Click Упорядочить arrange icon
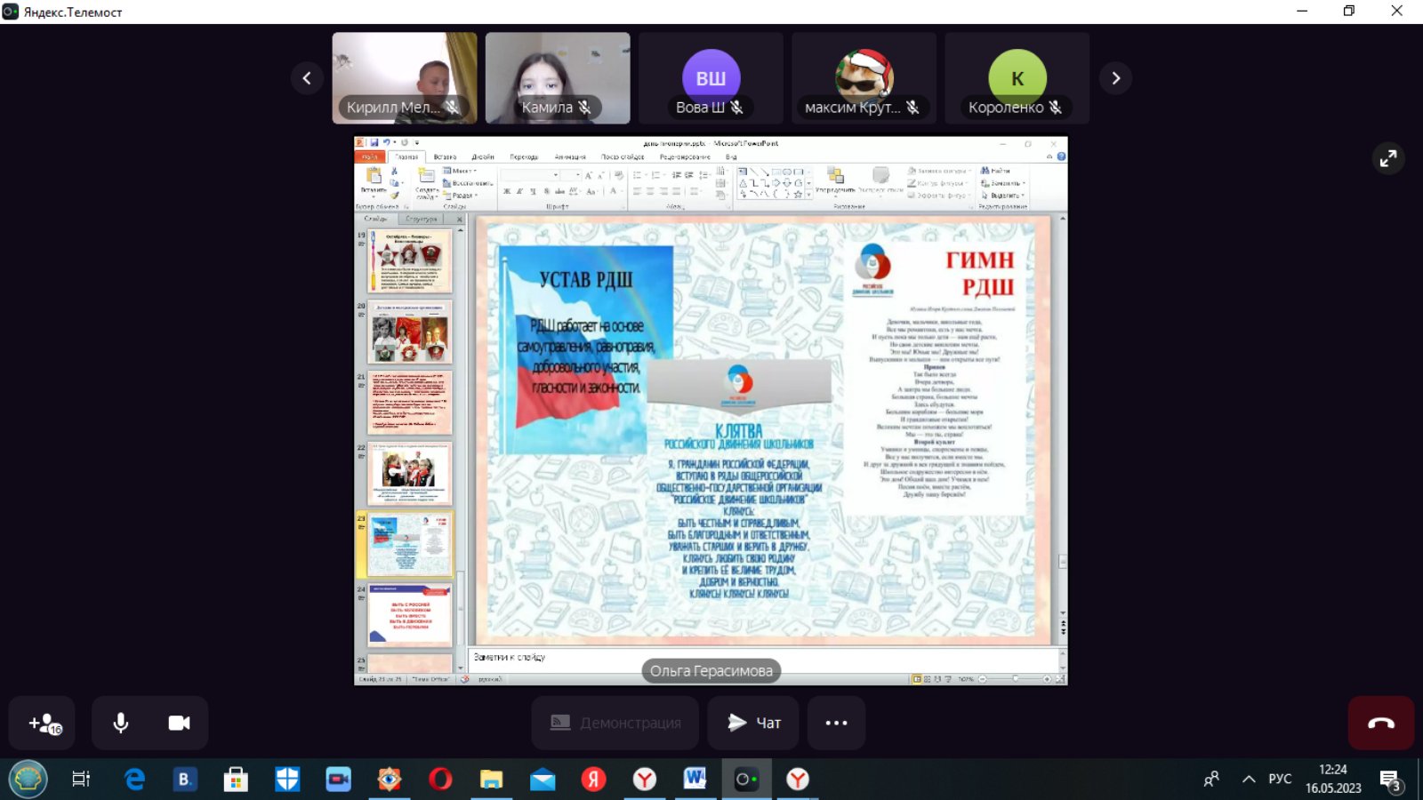This screenshot has height=800, width=1423. point(835,175)
